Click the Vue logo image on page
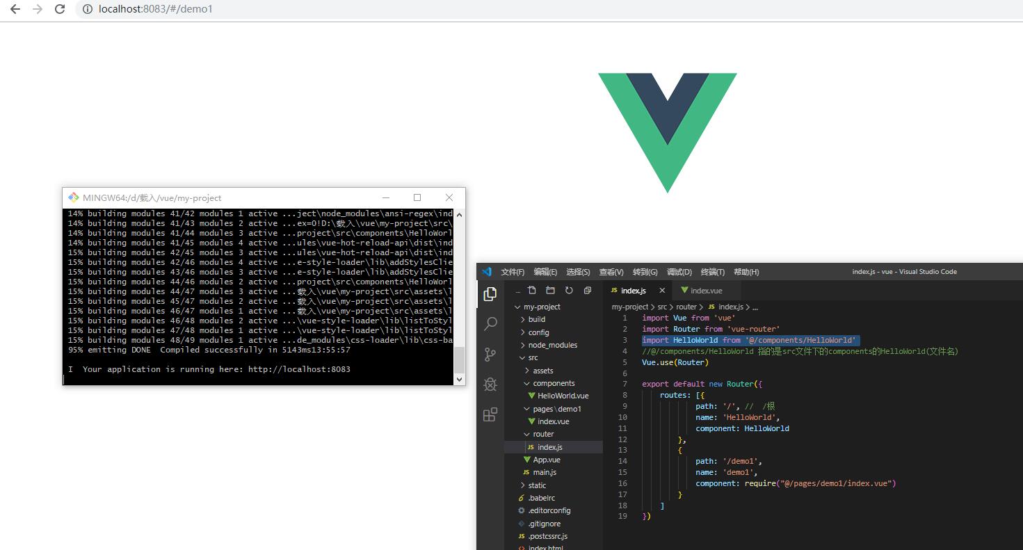The image size is (1023, 550). [x=668, y=133]
